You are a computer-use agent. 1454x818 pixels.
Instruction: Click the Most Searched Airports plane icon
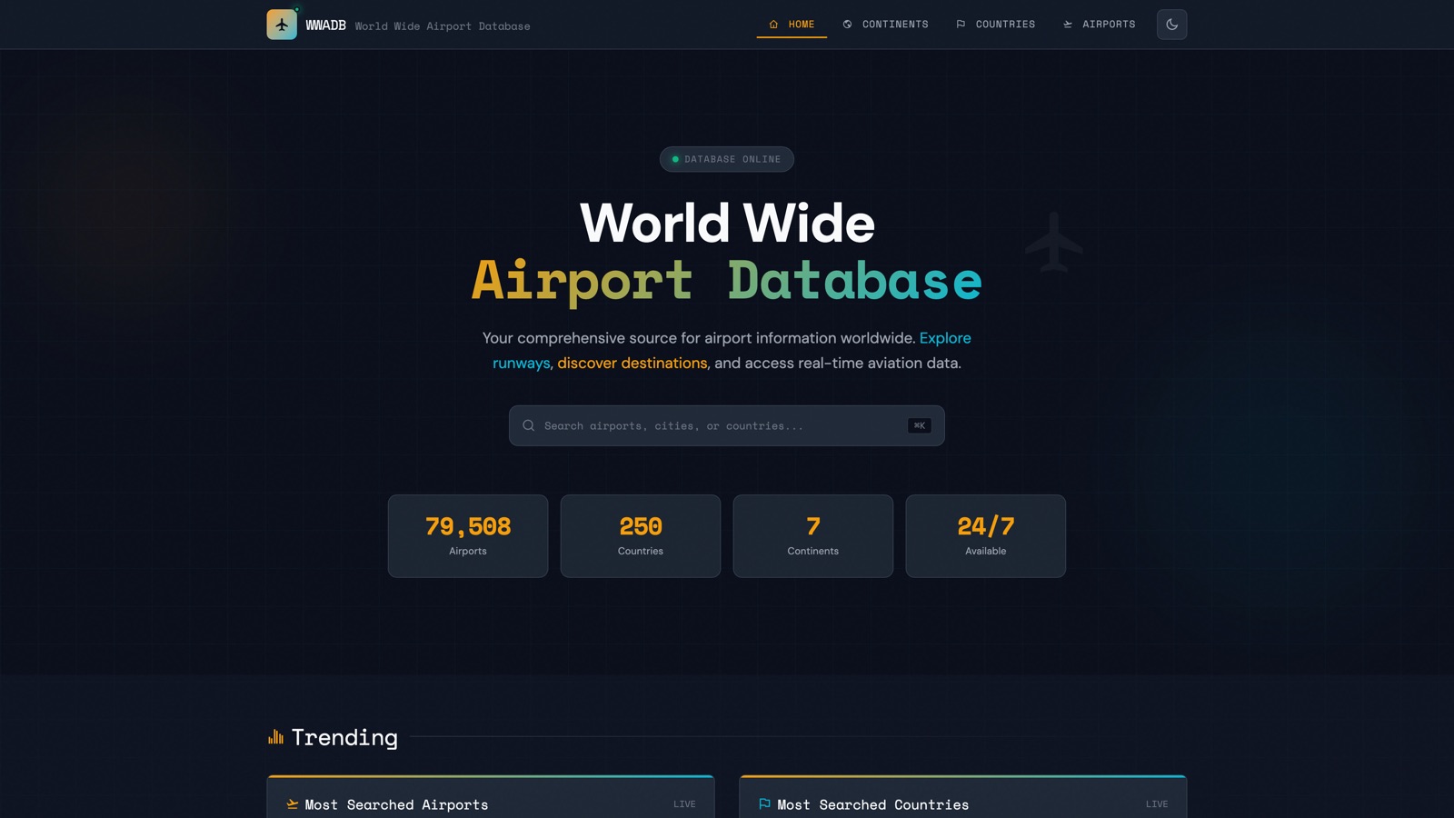[293, 804]
